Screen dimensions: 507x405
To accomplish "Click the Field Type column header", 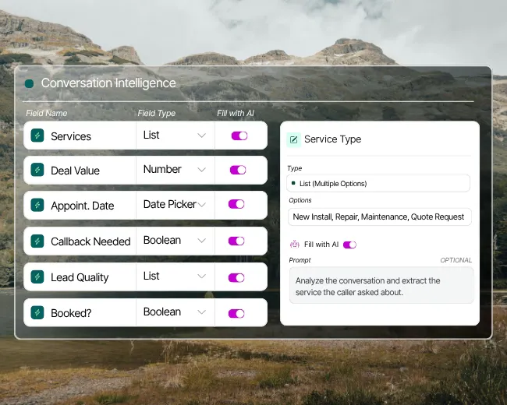I will (156, 113).
